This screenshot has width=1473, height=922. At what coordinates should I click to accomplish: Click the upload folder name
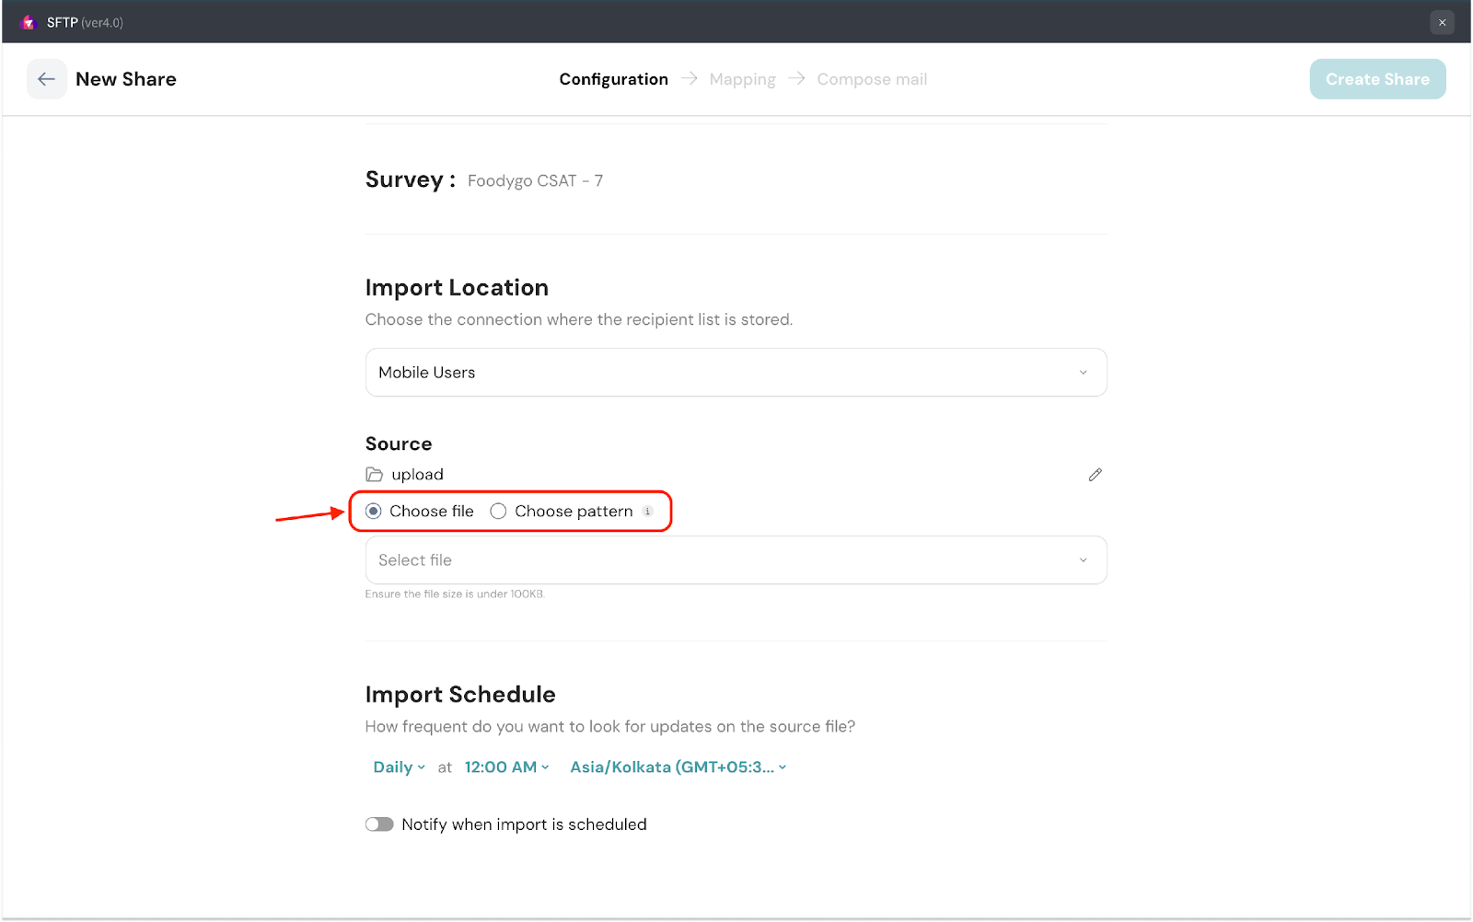tap(417, 475)
